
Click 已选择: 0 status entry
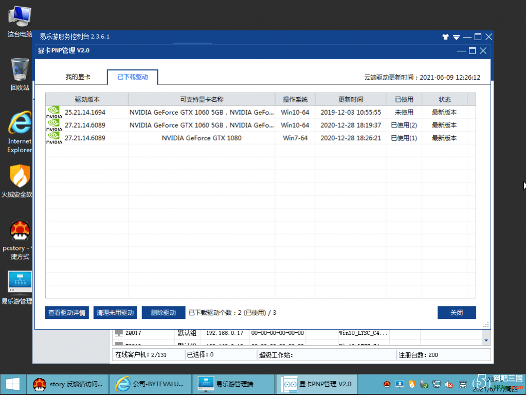pyautogui.click(x=200, y=355)
